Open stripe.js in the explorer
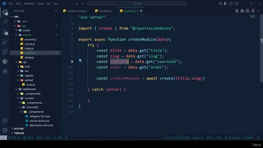Screen dimensions: 263x148 29,58
